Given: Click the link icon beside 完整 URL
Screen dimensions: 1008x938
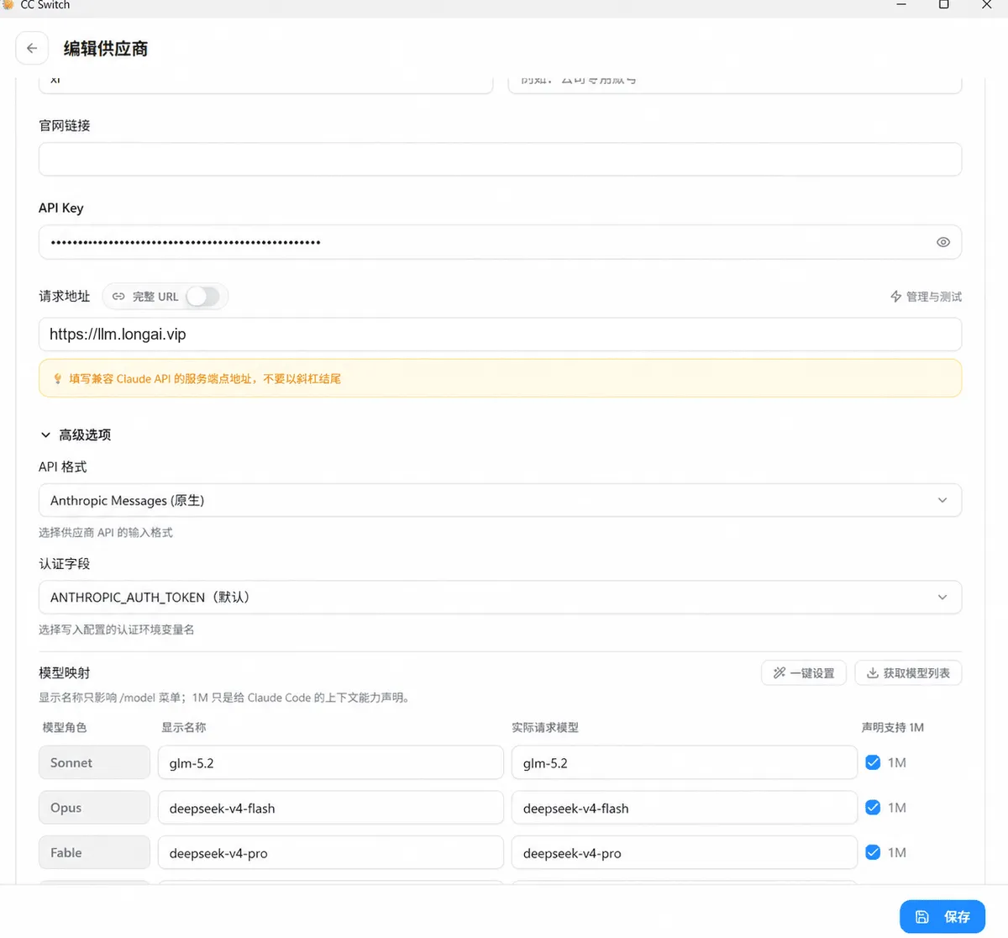Looking at the screenshot, I should click(x=118, y=297).
